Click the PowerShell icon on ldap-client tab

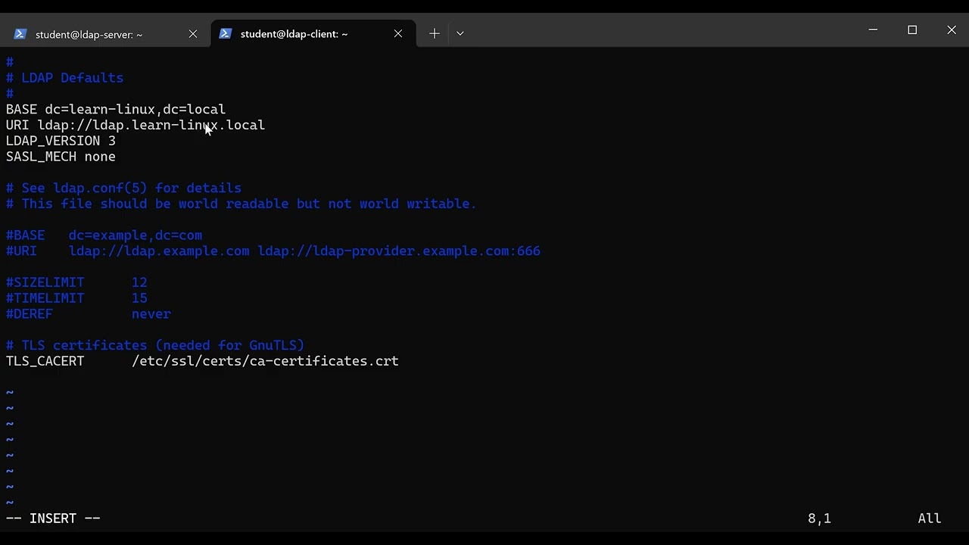point(226,34)
